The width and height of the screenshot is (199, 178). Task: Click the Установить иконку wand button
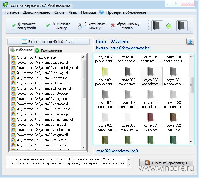point(92,26)
